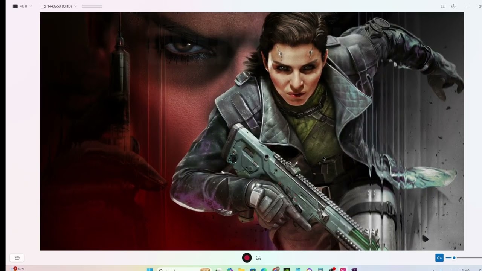Open the 4K X capture device dropdown

point(22,6)
